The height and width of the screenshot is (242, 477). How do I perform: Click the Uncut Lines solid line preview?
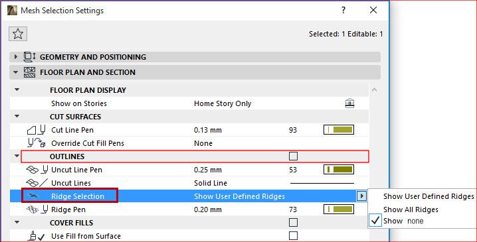point(322,183)
